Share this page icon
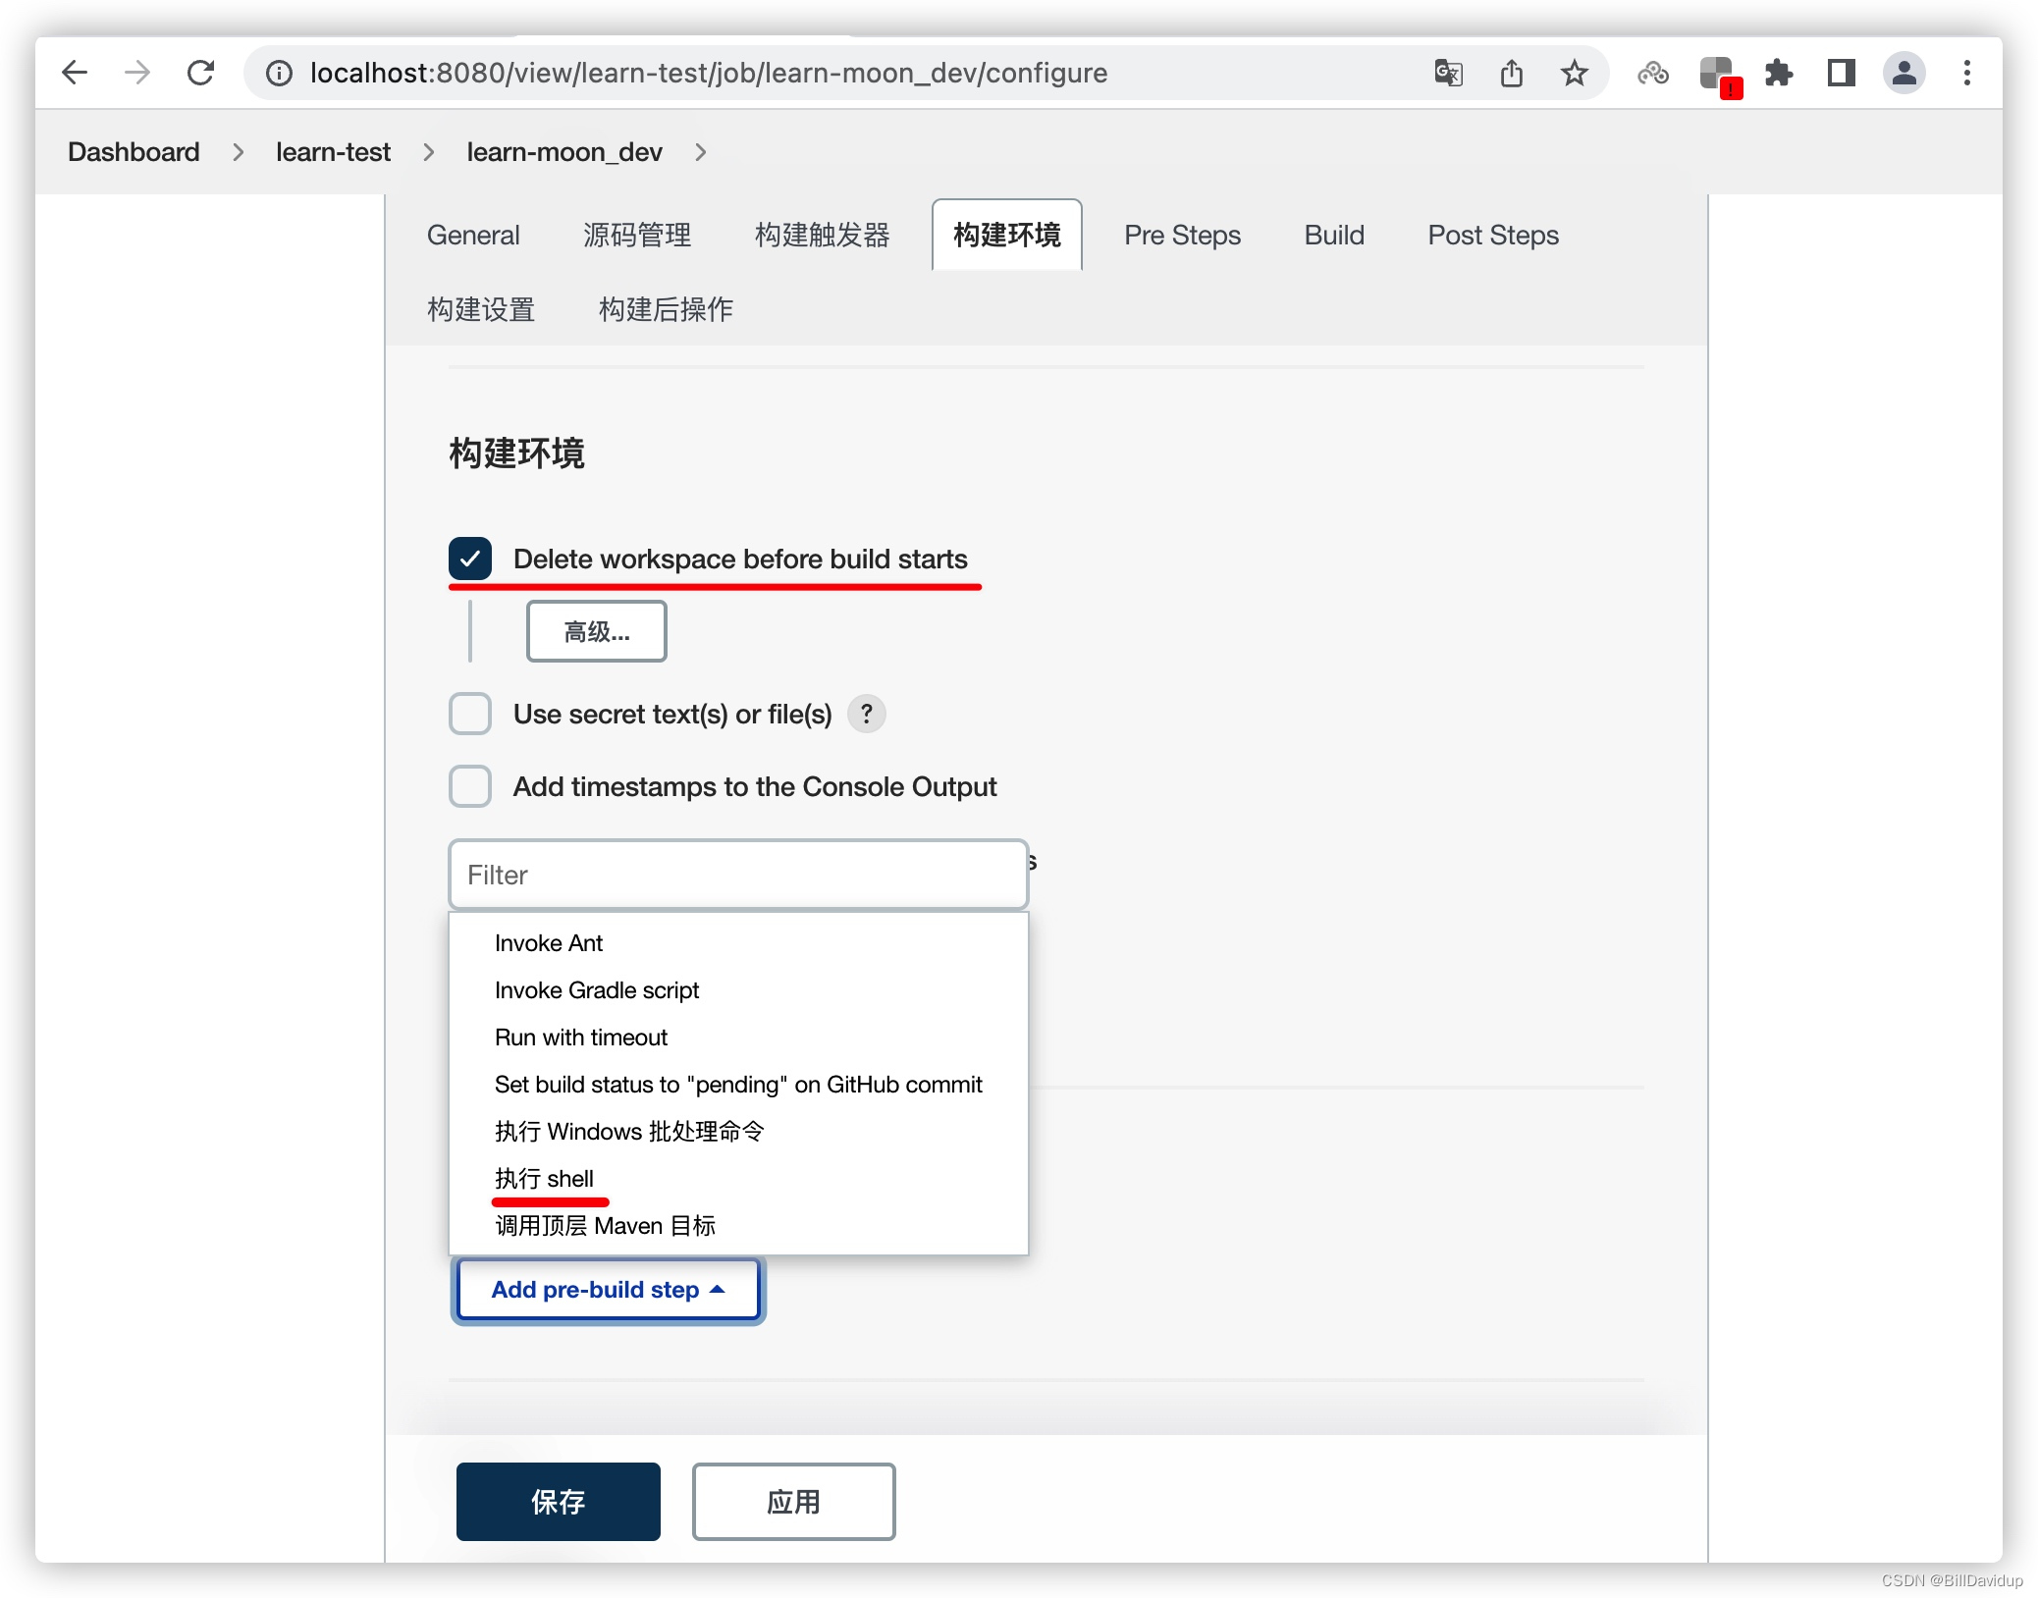 point(1512,73)
